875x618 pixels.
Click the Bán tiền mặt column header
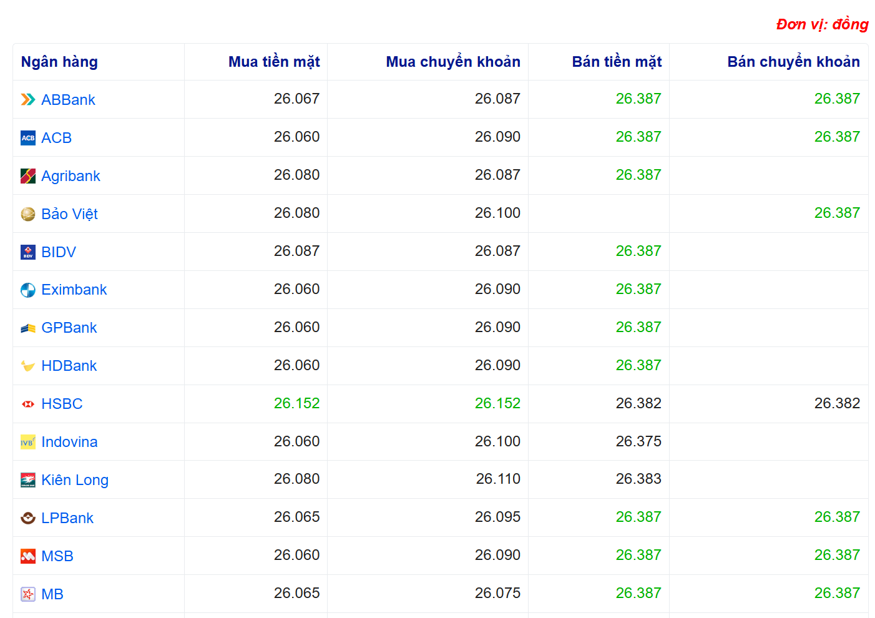[x=616, y=62]
